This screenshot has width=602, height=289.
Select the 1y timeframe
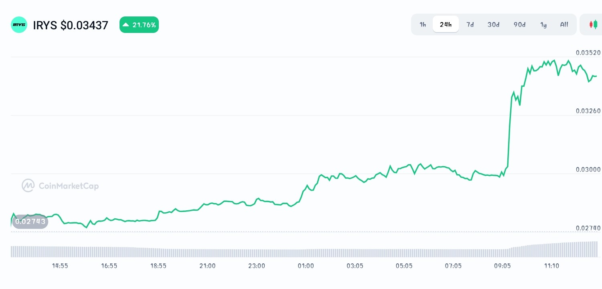(x=543, y=24)
